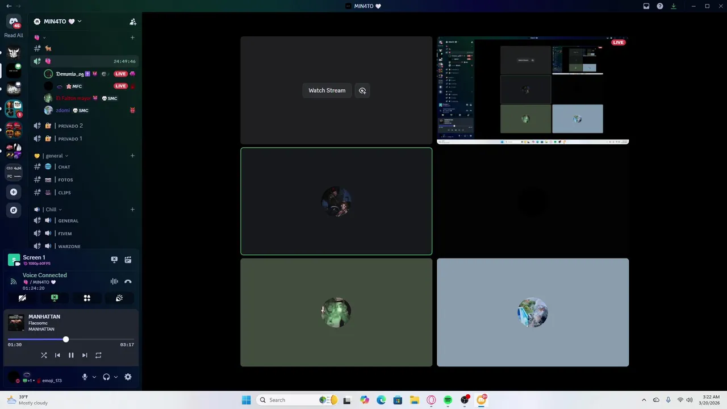
Task: Join the GENERAL voice channel under Chill
Action: tap(84, 220)
